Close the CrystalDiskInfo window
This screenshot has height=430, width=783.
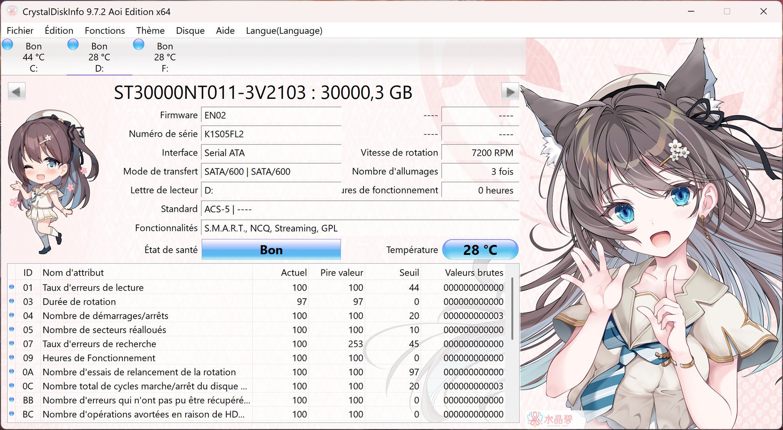(763, 11)
